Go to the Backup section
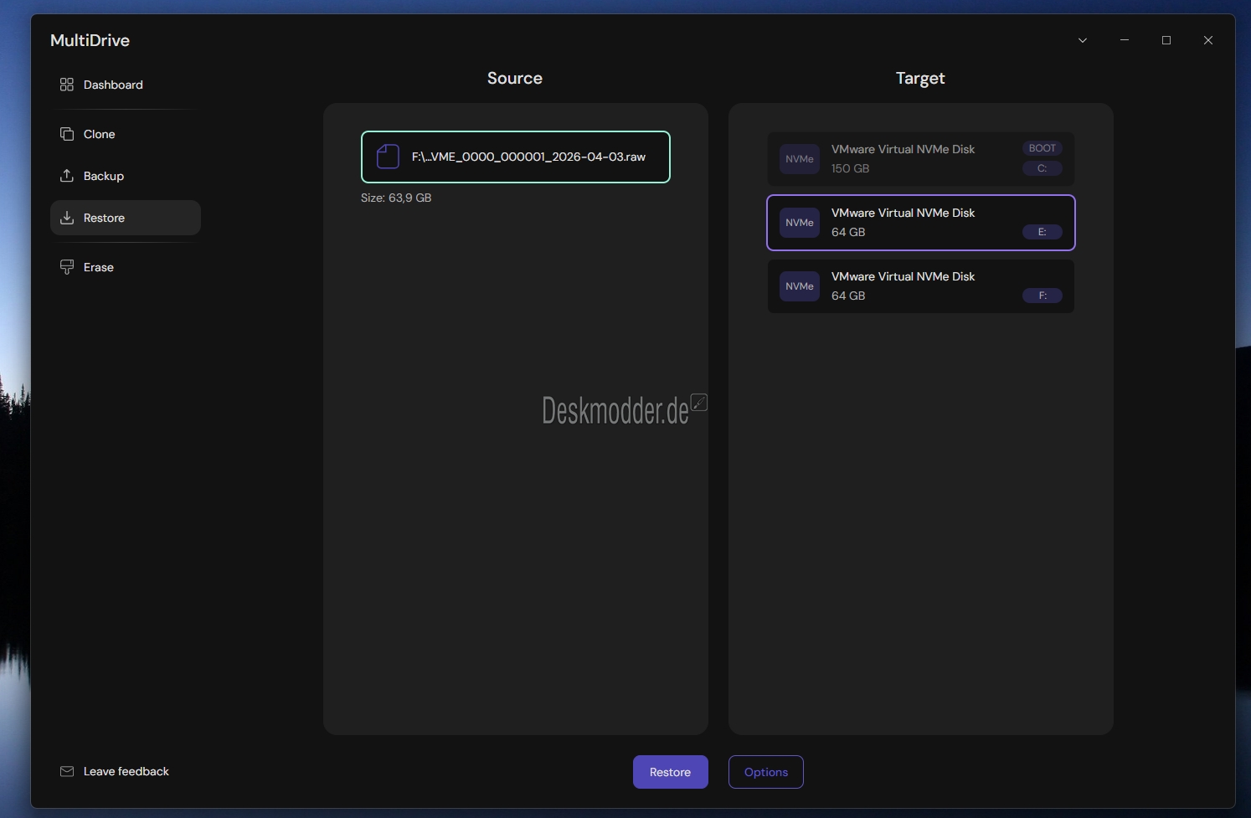 pyautogui.click(x=104, y=176)
